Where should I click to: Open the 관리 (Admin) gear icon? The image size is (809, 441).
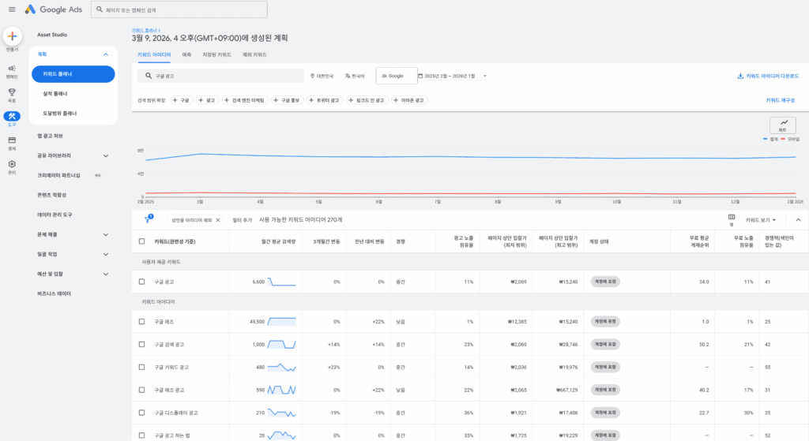(x=12, y=164)
